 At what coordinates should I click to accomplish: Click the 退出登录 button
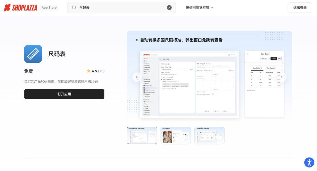click(x=300, y=8)
